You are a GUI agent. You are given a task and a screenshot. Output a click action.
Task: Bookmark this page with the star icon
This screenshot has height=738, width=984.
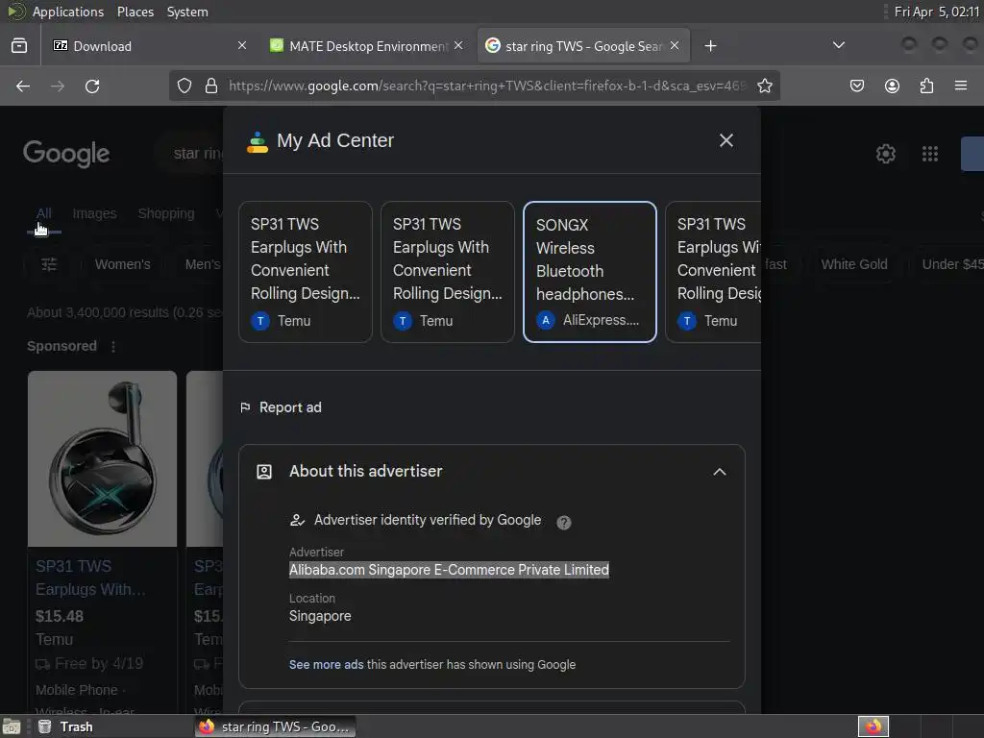[x=764, y=86]
